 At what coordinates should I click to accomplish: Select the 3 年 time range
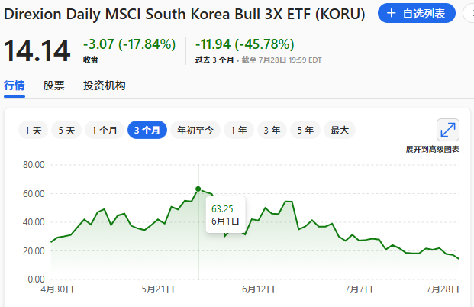(x=272, y=130)
